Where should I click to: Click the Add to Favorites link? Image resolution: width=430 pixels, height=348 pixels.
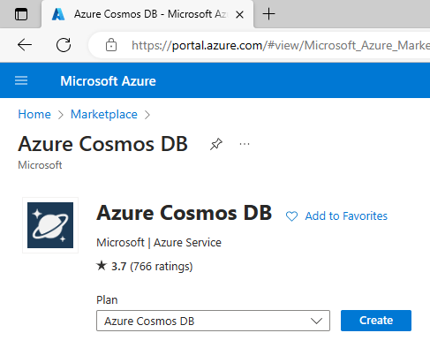click(346, 216)
